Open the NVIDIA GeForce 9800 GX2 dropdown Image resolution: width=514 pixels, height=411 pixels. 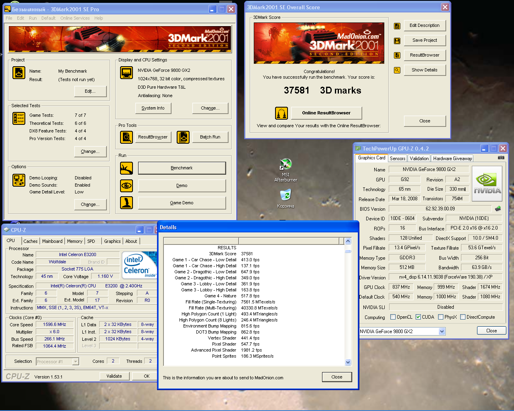pyautogui.click(x=442, y=332)
